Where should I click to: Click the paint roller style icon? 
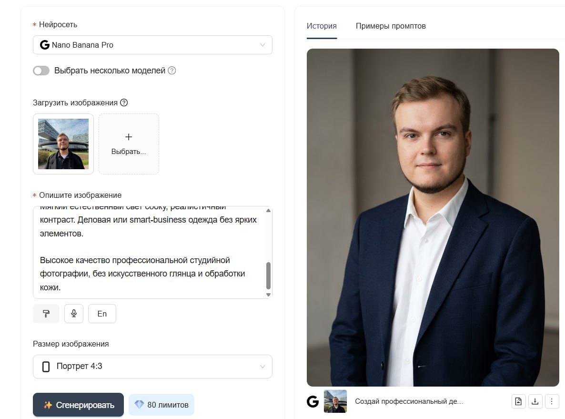click(46, 314)
